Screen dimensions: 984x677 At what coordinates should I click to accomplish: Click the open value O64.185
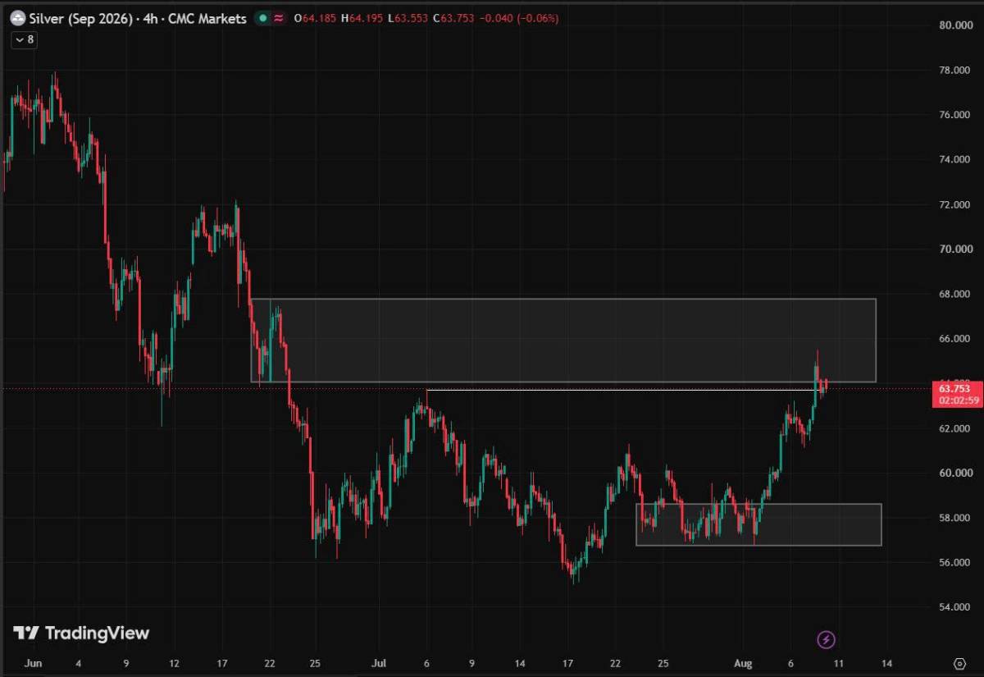(316, 18)
